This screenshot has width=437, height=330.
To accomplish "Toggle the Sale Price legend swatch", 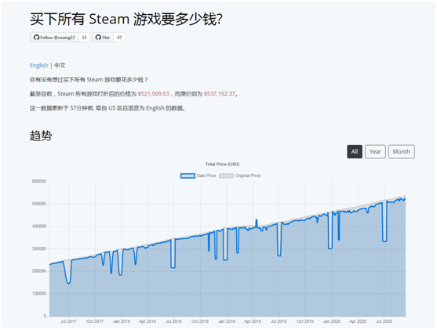I will 188,176.
